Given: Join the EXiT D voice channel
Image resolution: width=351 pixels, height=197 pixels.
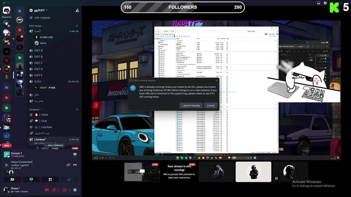Looking at the screenshot, I should [38, 69].
